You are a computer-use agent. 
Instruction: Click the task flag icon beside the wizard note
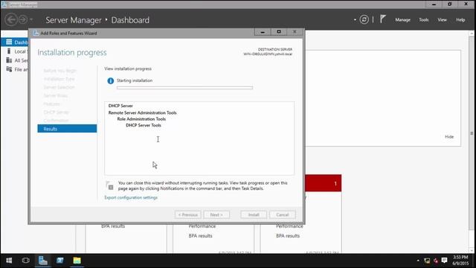point(109,185)
